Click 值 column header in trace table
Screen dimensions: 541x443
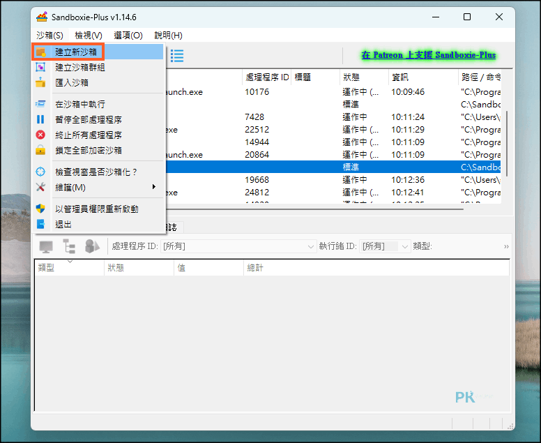tap(208, 268)
